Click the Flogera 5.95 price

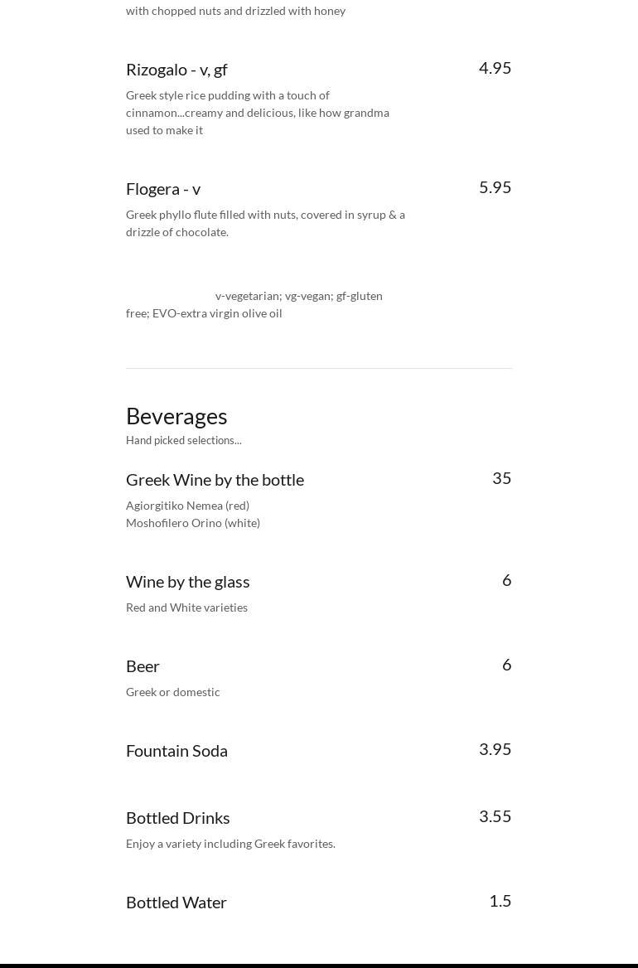click(495, 187)
